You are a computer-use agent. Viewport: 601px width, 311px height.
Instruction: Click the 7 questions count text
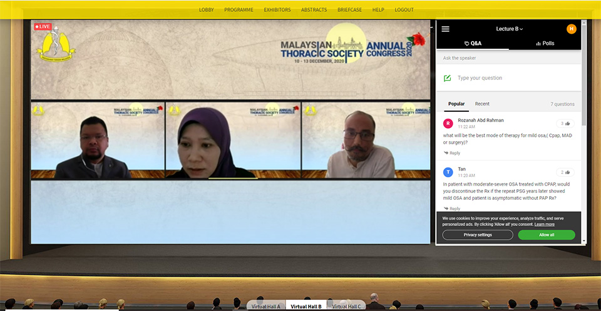(562, 104)
